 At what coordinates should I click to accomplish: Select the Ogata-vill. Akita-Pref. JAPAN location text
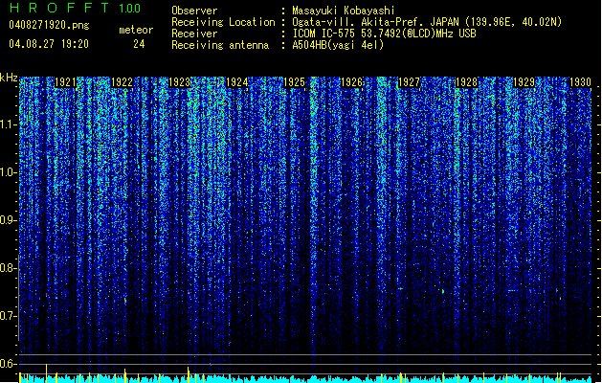(427, 22)
